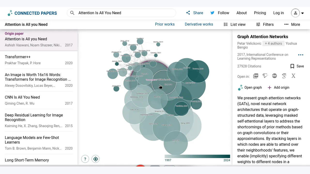
Task: Open paper in Google Scholar icon
Action: [284, 76]
